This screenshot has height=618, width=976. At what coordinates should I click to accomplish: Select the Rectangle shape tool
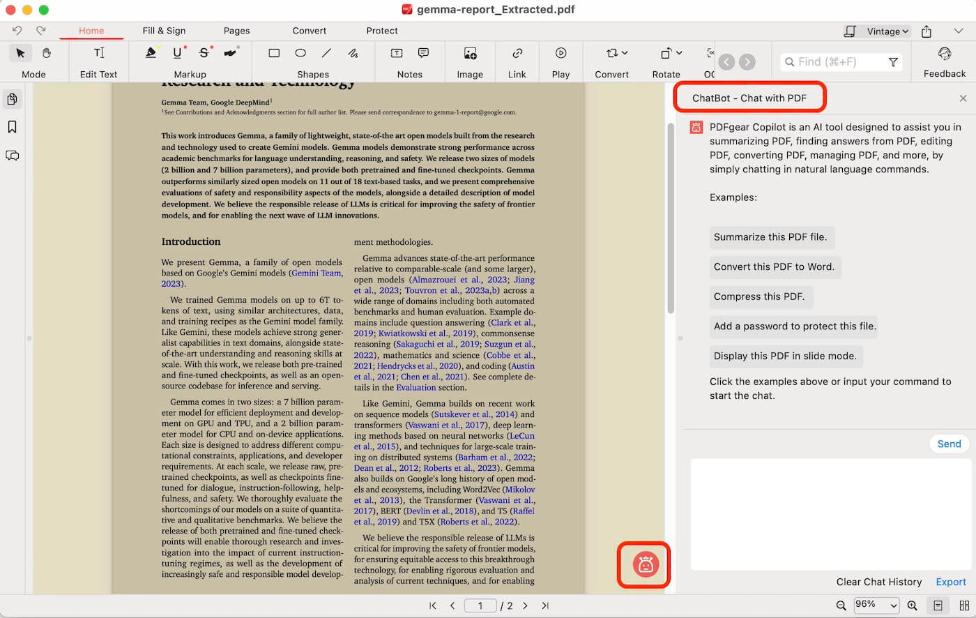click(273, 52)
